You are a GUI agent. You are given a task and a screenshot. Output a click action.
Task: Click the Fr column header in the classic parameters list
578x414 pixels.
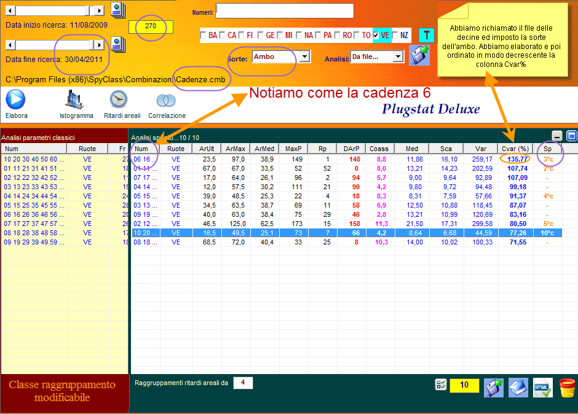coord(118,149)
